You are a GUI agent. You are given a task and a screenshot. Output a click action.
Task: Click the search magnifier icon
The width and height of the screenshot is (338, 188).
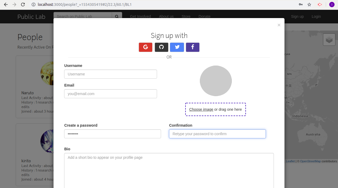pos(117,16)
